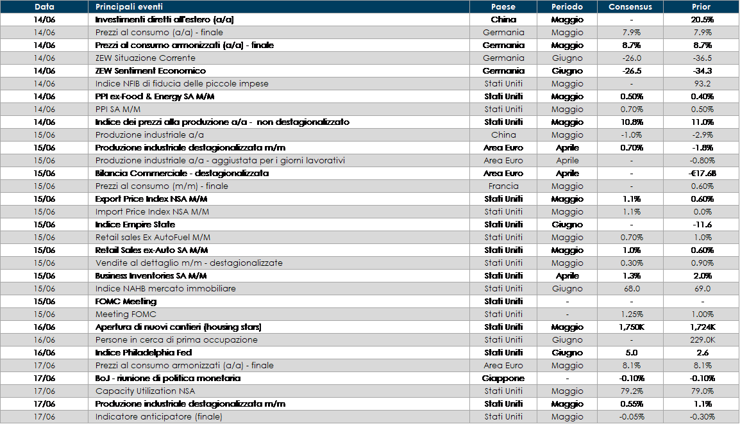740x424 pixels.
Task: Select China in the Paese column
Action: pyautogui.click(x=503, y=135)
